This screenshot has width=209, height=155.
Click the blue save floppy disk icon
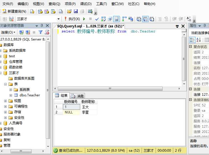(x=76, y=11)
